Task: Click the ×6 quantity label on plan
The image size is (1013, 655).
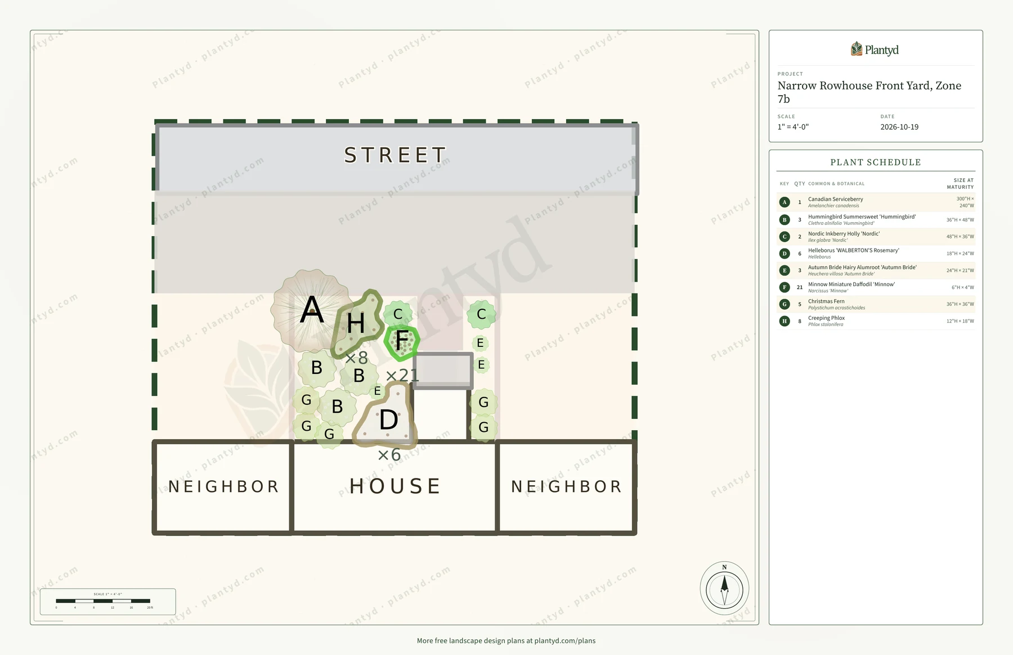Action: pos(389,455)
